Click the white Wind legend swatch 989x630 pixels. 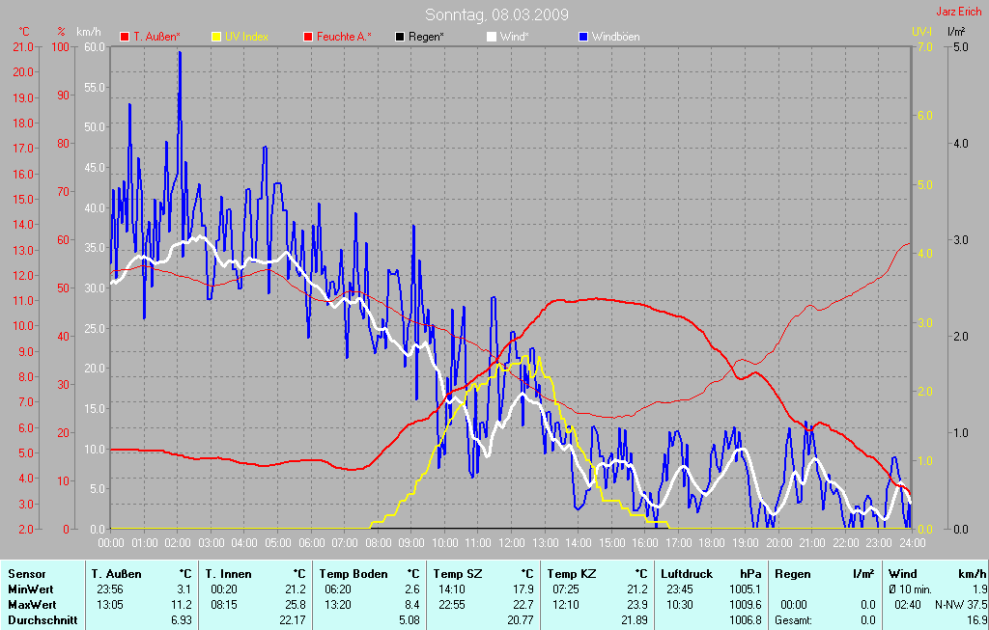pos(492,37)
